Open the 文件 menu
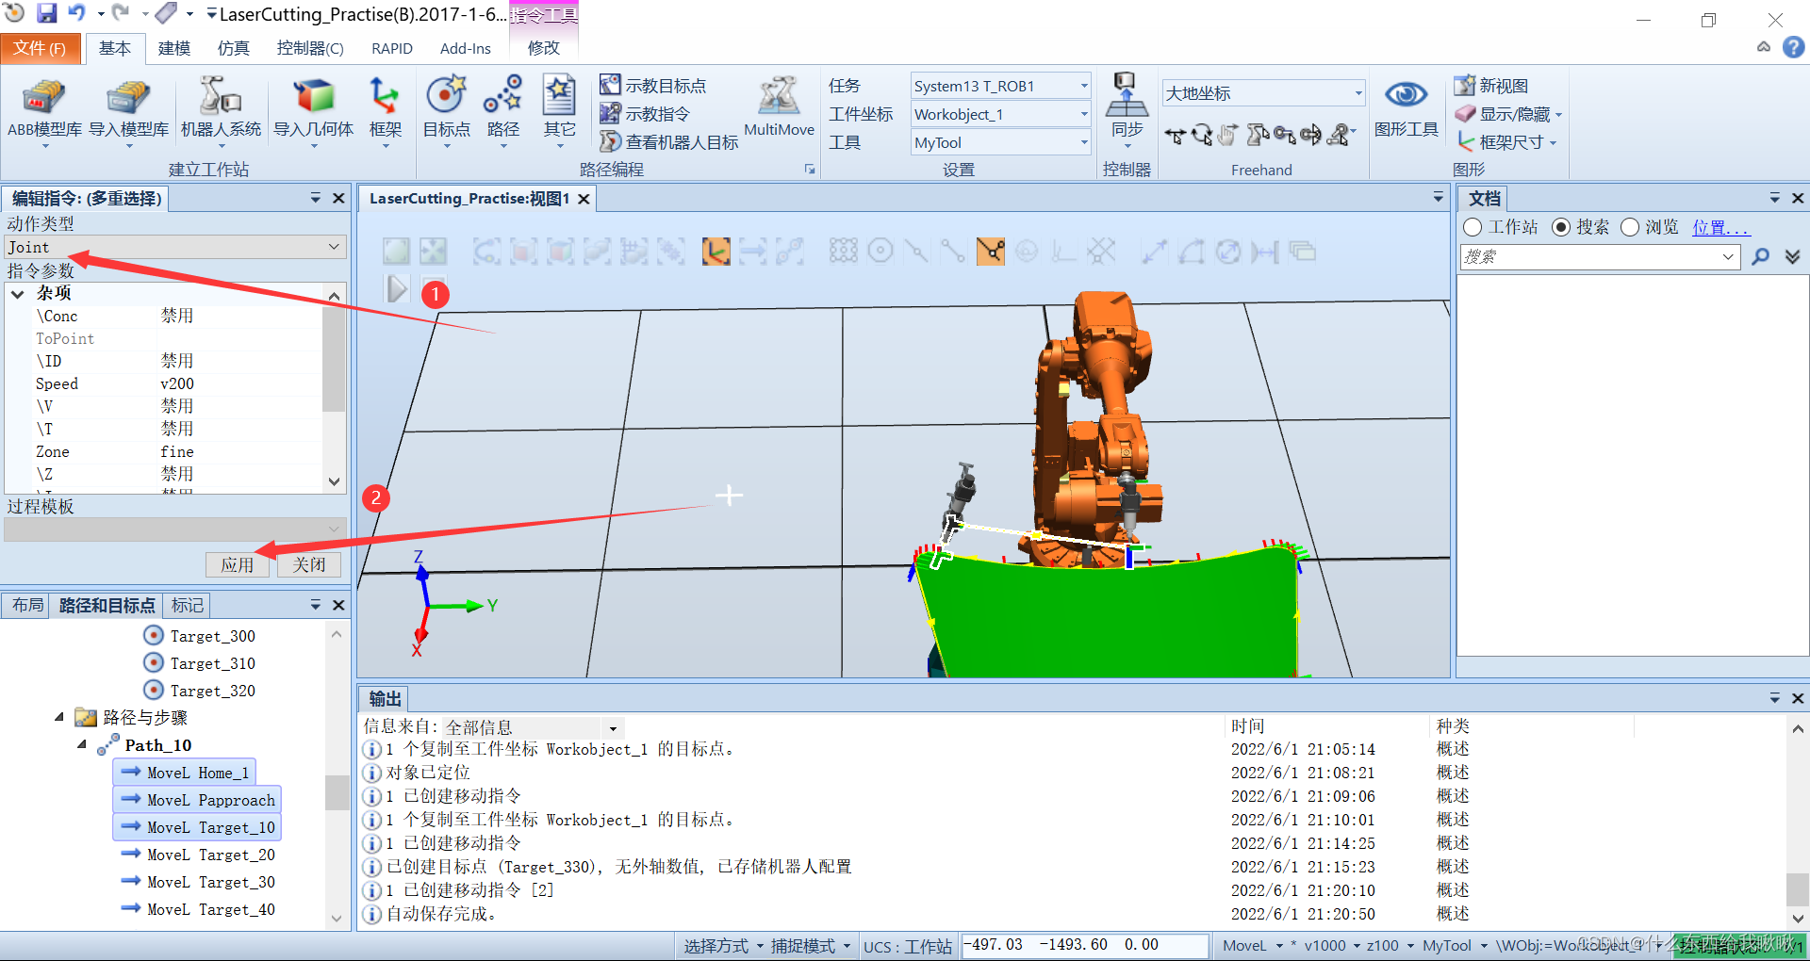 (x=40, y=48)
